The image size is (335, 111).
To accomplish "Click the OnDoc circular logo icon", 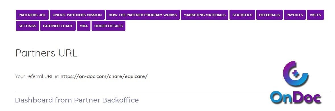I will click(x=296, y=74).
